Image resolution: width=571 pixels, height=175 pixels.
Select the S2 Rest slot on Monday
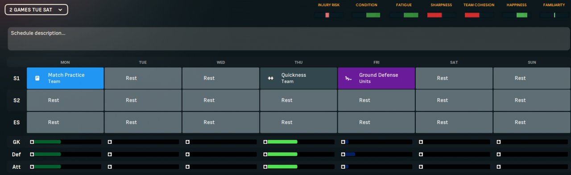click(65, 100)
